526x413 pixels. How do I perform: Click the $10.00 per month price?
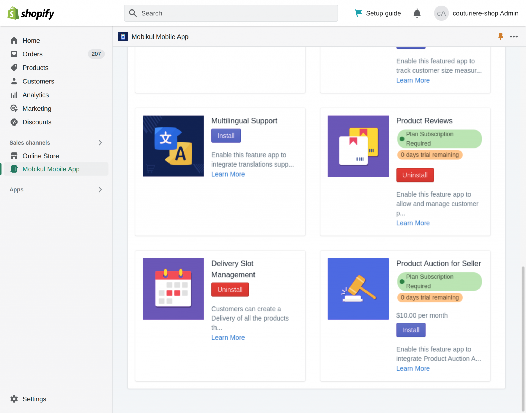(x=422, y=315)
